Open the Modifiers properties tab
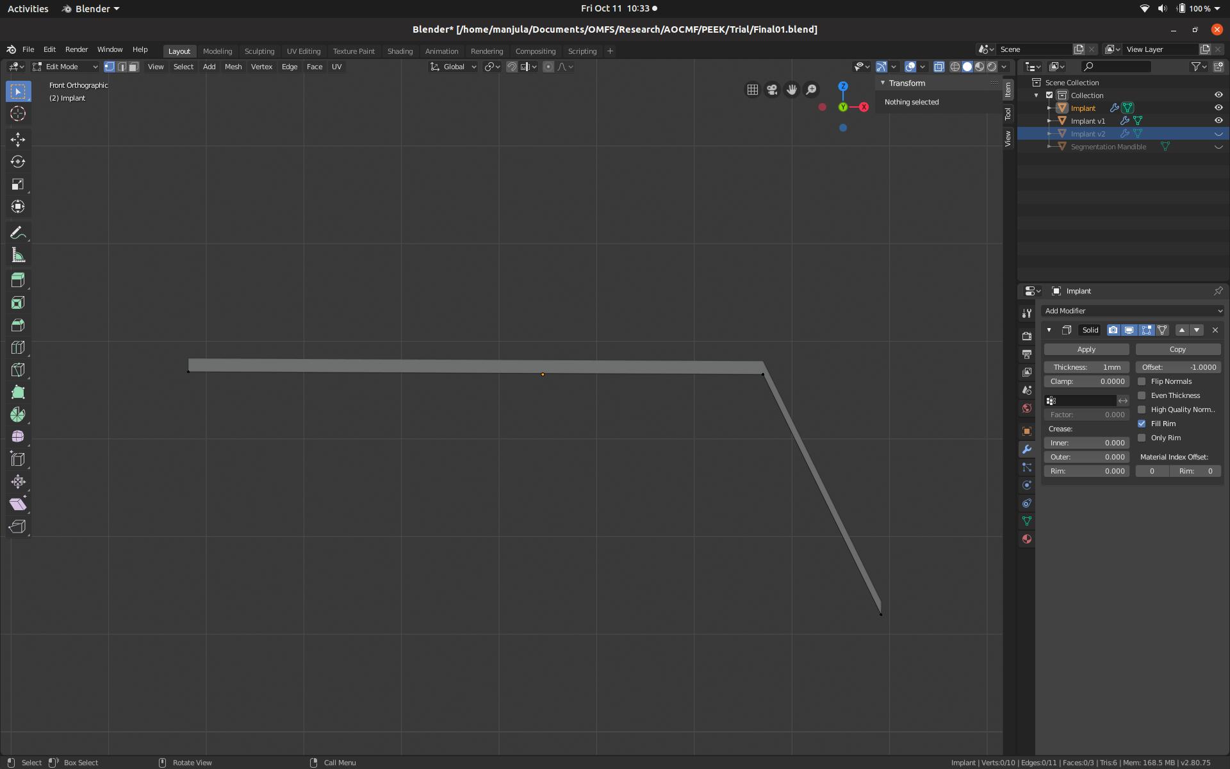Screen dimensions: 1230x769 pos(1027,449)
